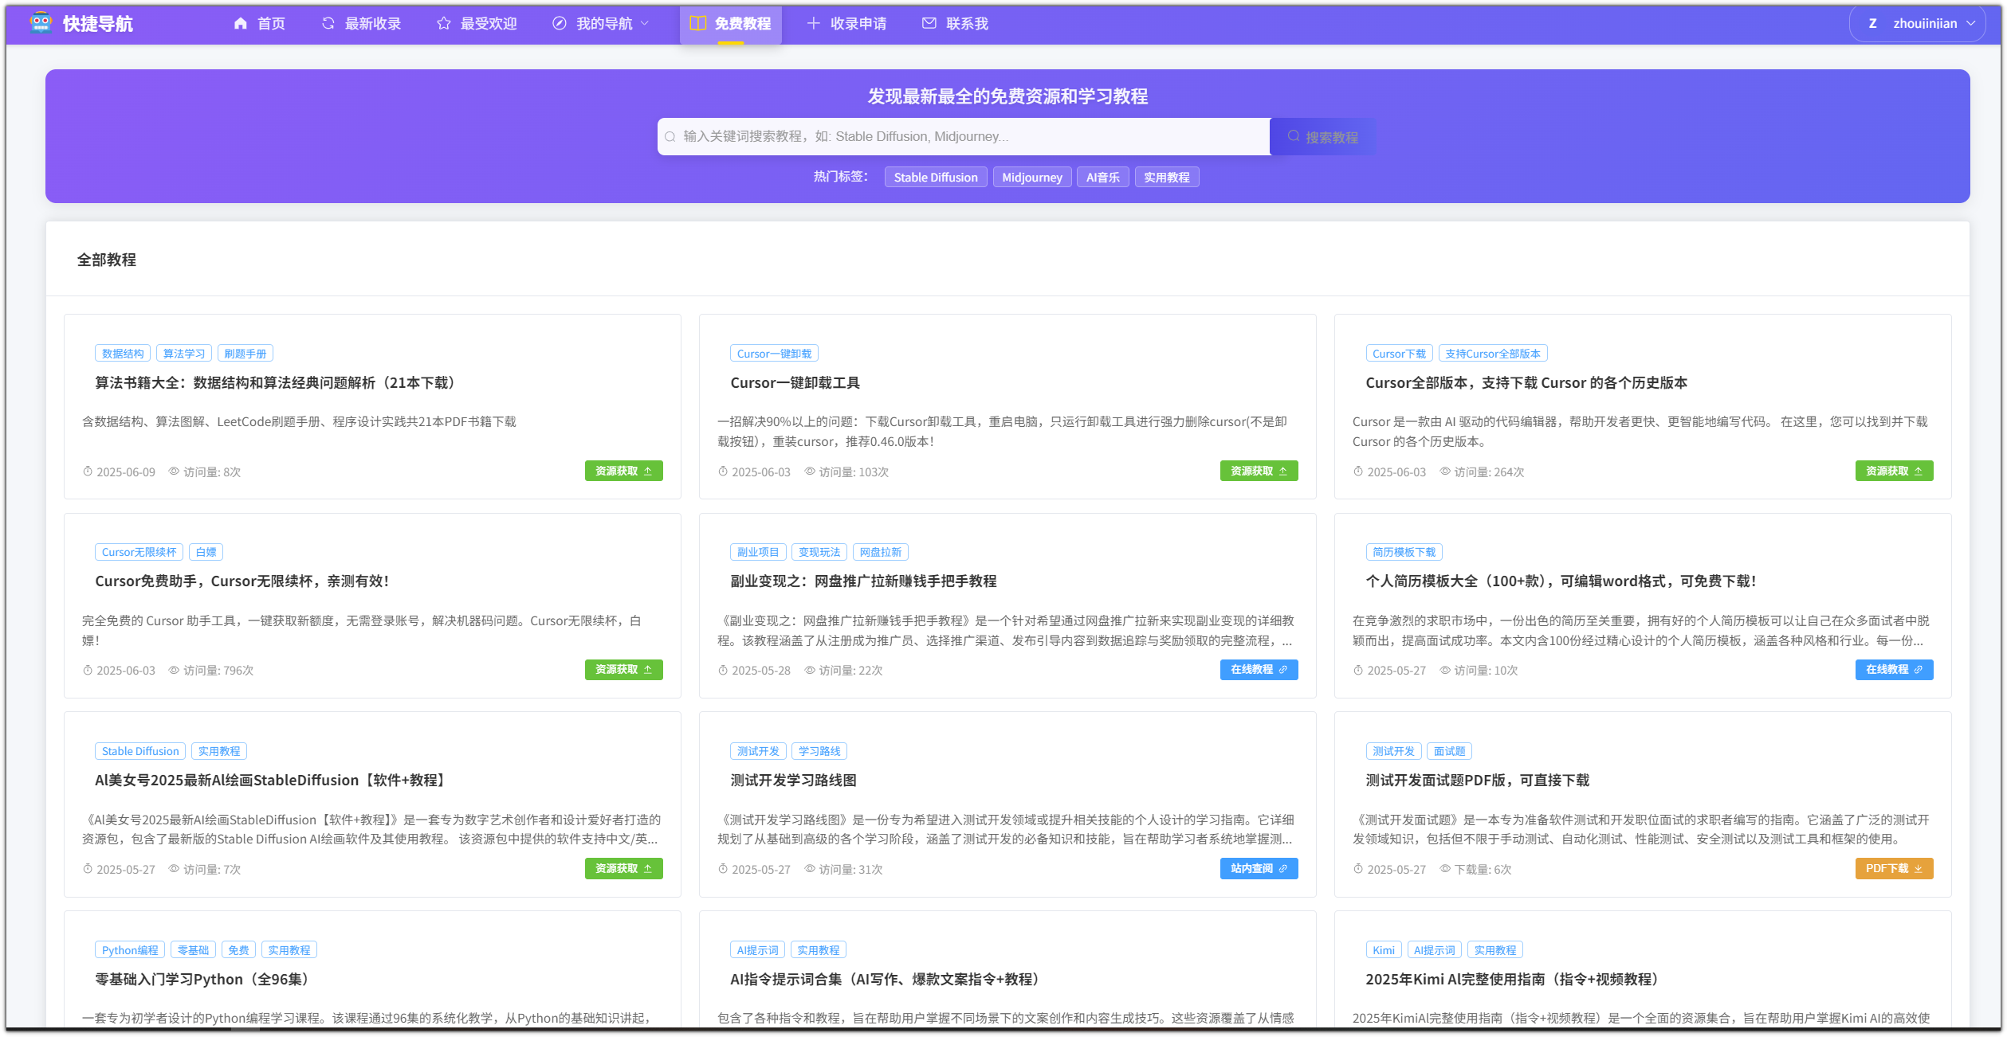
Task: Click AI提示词 tag on AI指令提示词合集 card
Action: [x=757, y=950]
